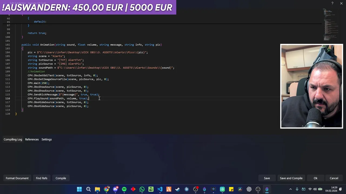This screenshot has width=346, height=194.
Task: Click the teal waveform taskbar icon
Action: [x=222, y=189]
